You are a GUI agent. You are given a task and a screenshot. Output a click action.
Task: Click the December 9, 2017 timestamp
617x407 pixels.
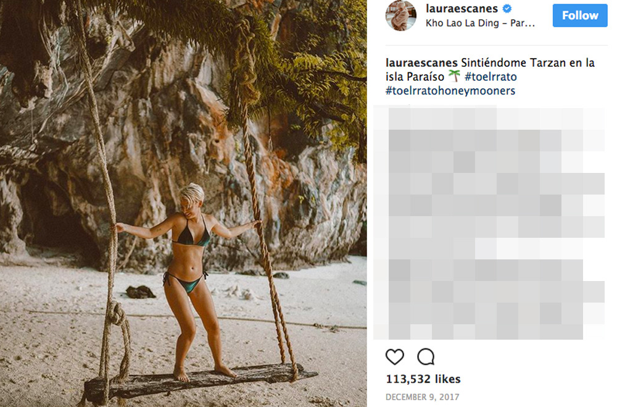(x=423, y=397)
